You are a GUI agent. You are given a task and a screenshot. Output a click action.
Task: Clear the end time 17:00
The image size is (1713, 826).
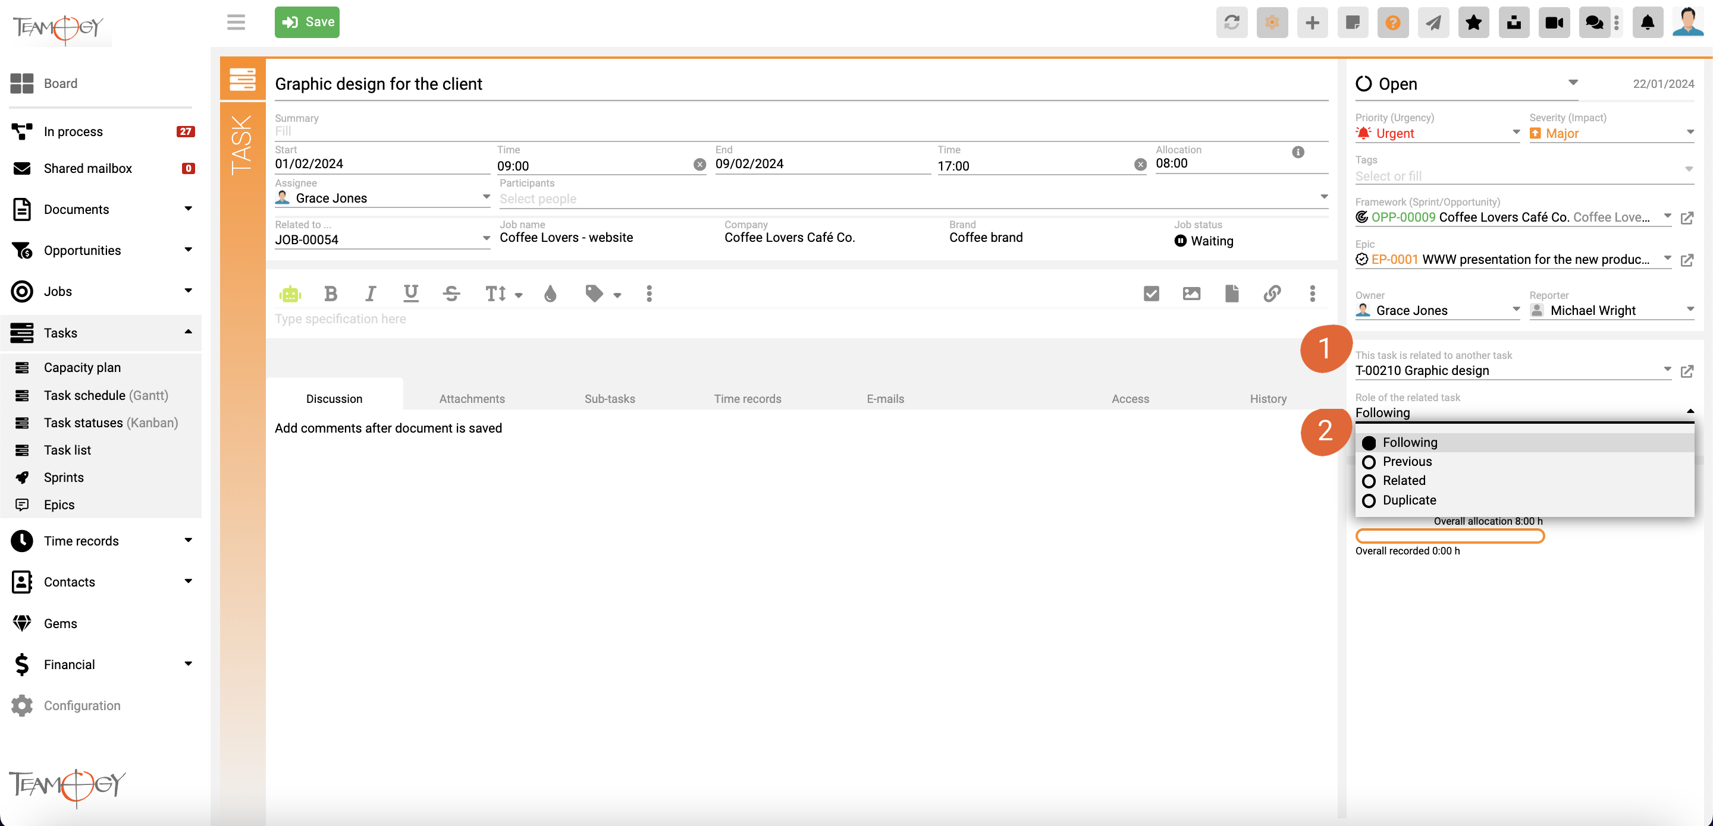1140,165
